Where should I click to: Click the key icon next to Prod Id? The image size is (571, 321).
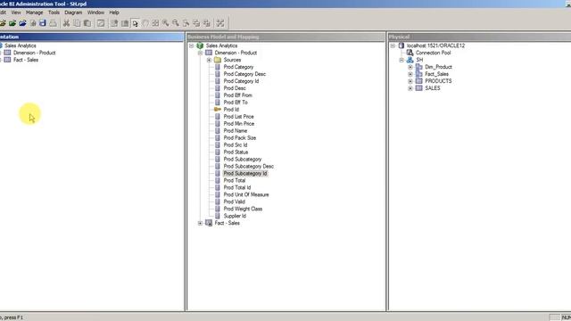(218, 109)
